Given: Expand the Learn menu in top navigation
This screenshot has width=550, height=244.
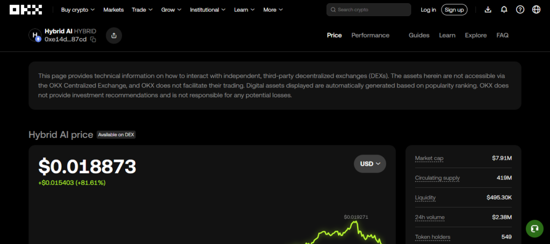Looking at the screenshot, I should pos(244,10).
